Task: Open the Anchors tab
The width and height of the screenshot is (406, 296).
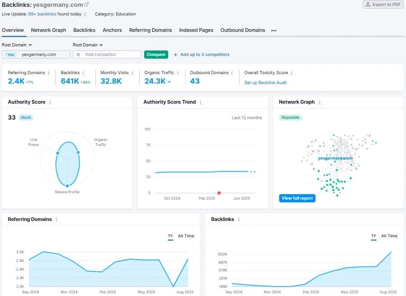Action: (x=112, y=30)
